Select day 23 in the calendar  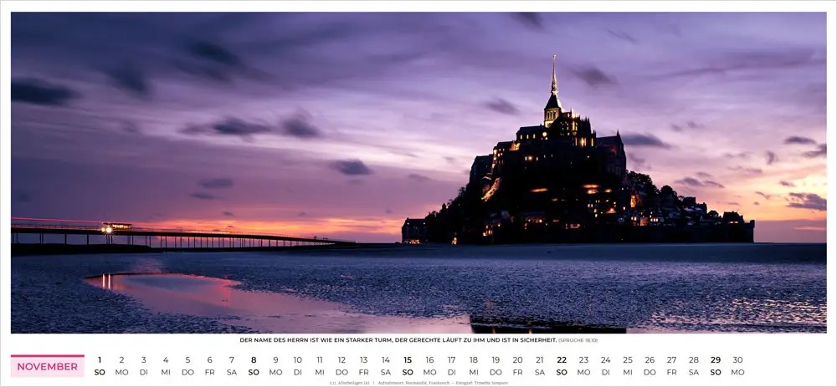click(583, 359)
